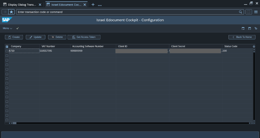The height and width of the screenshot is (138, 260).
Task: Click the search magnifier in command field
Action: click(x=240, y=12)
